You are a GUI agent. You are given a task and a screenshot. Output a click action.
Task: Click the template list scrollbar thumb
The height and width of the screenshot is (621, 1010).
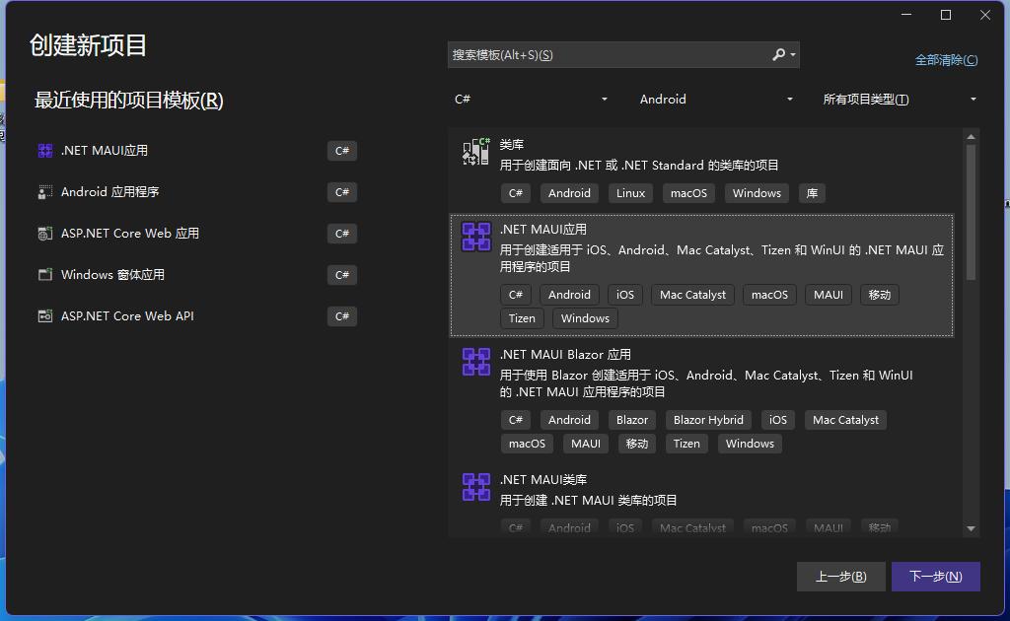pyautogui.click(x=971, y=212)
